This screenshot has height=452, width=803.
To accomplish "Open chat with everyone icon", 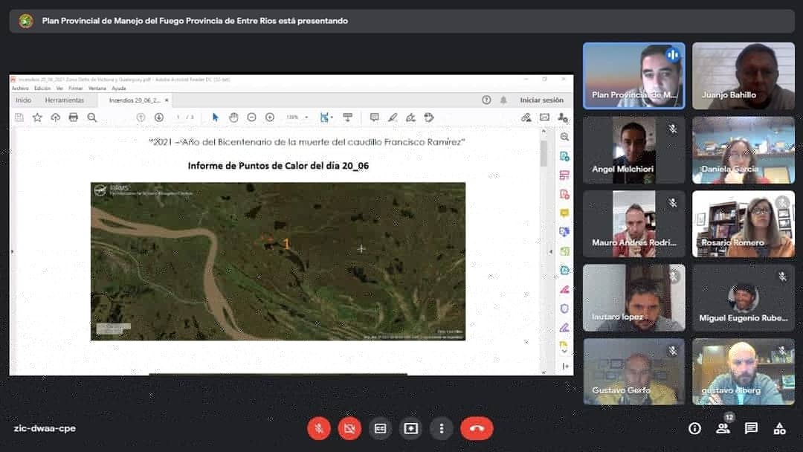I will pos(751,428).
